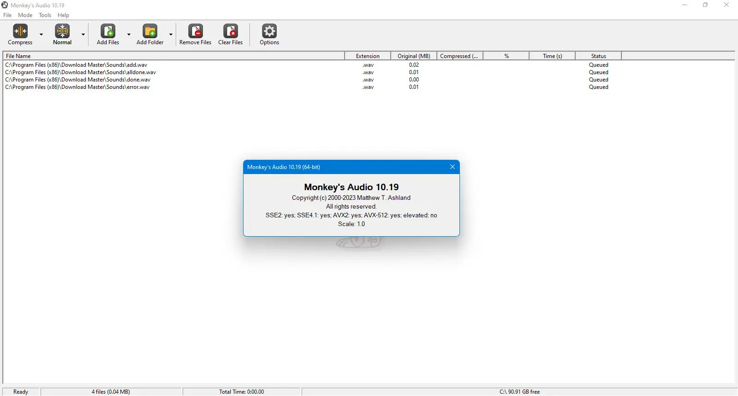Close the Monkey's Audio about dialog
This screenshot has height=396, width=738.
tap(452, 167)
